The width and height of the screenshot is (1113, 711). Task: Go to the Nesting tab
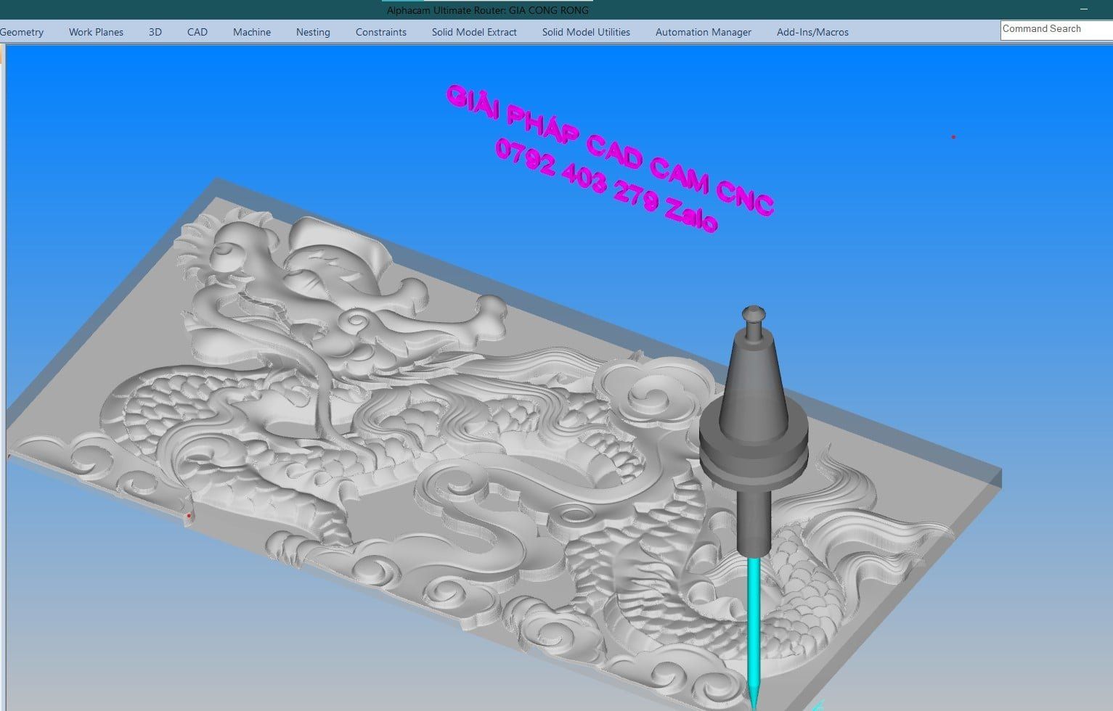click(x=313, y=32)
